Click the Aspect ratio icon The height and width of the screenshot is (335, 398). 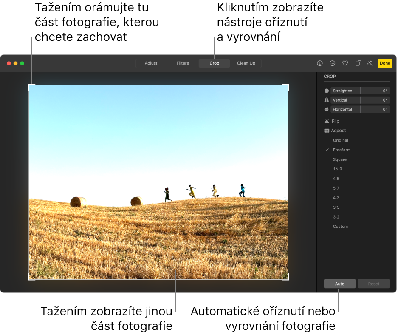point(327,131)
